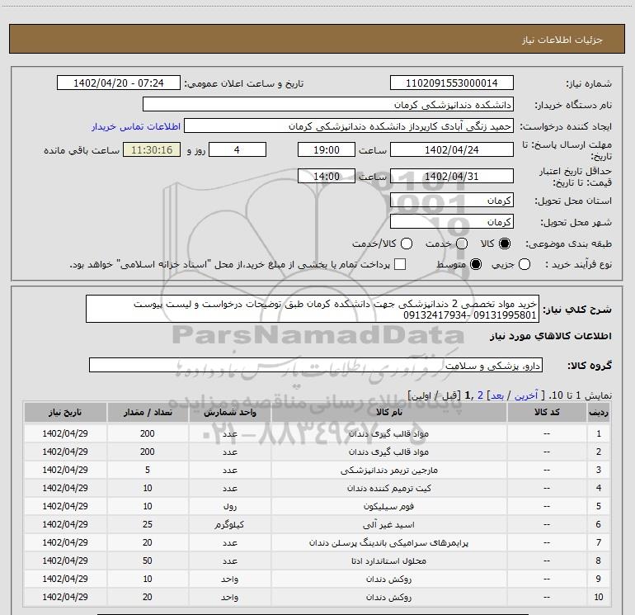Select row 10 item روکش دندان

(388, 597)
